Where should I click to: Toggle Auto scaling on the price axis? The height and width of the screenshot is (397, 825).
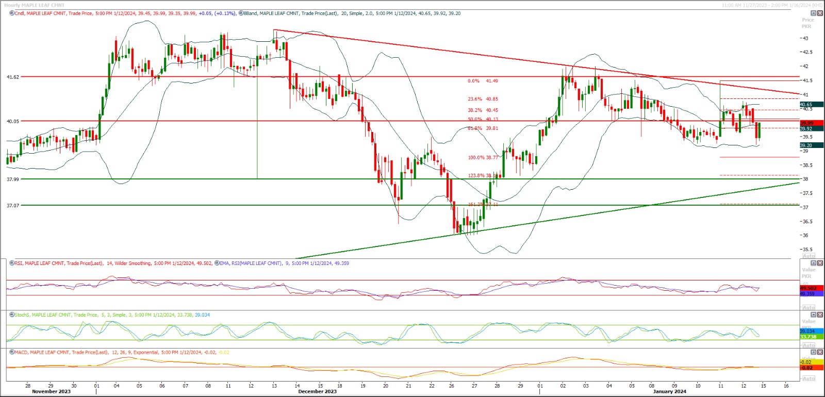(x=809, y=256)
